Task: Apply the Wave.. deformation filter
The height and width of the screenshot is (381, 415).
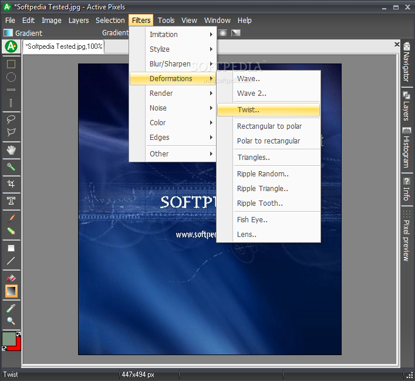Action: (268, 79)
